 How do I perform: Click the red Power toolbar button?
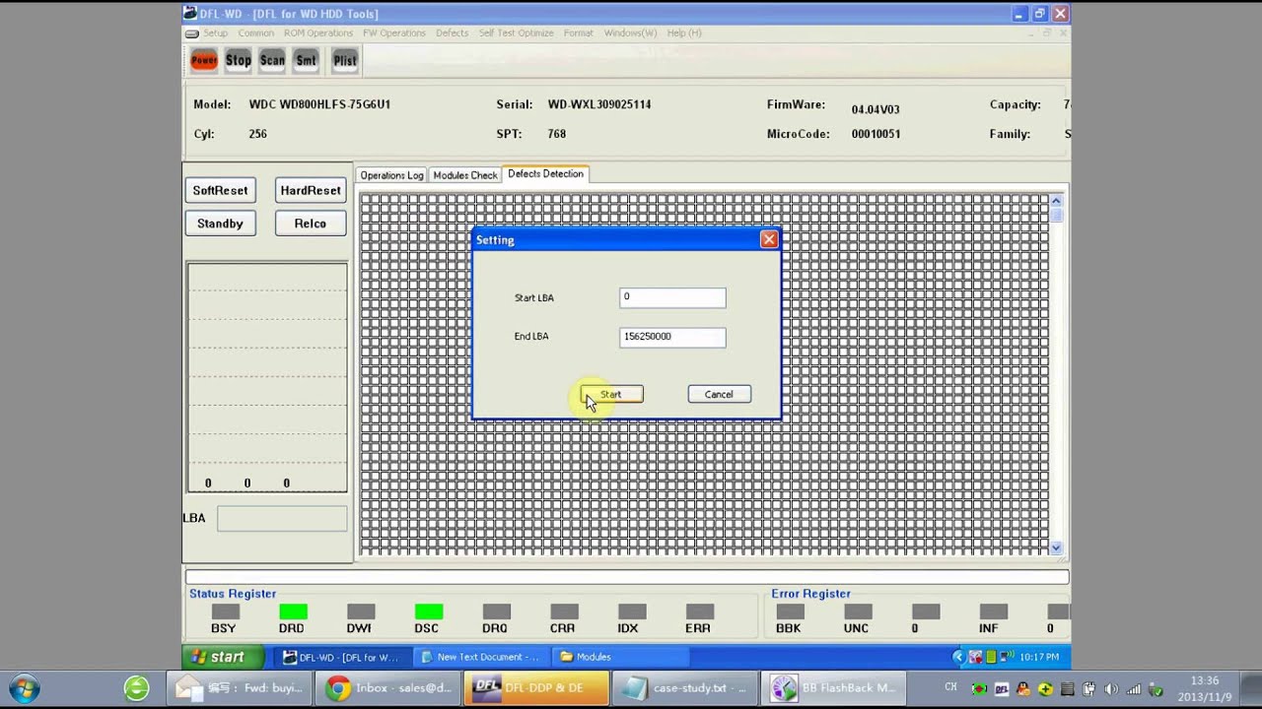(x=204, y=60)
